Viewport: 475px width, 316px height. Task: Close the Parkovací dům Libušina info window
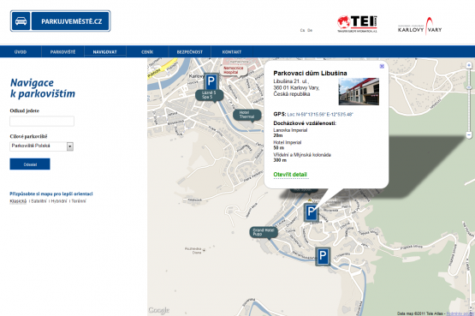382,66
